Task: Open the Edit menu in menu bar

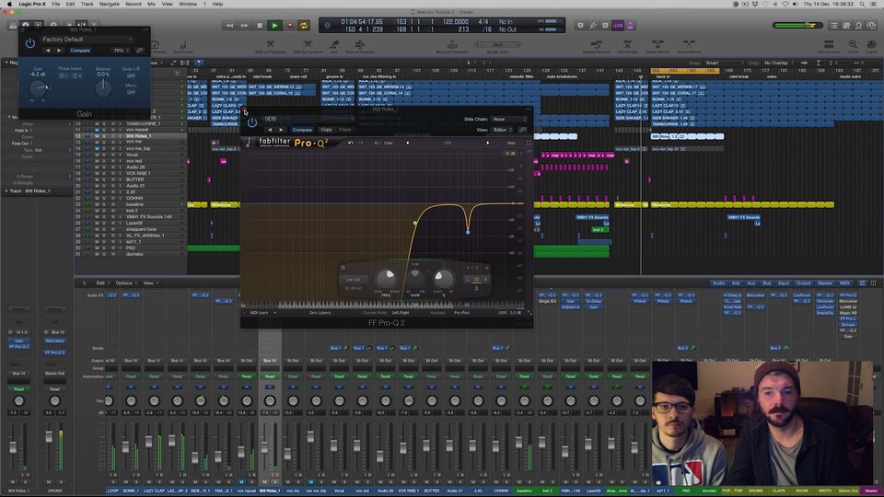Action: 70,4
